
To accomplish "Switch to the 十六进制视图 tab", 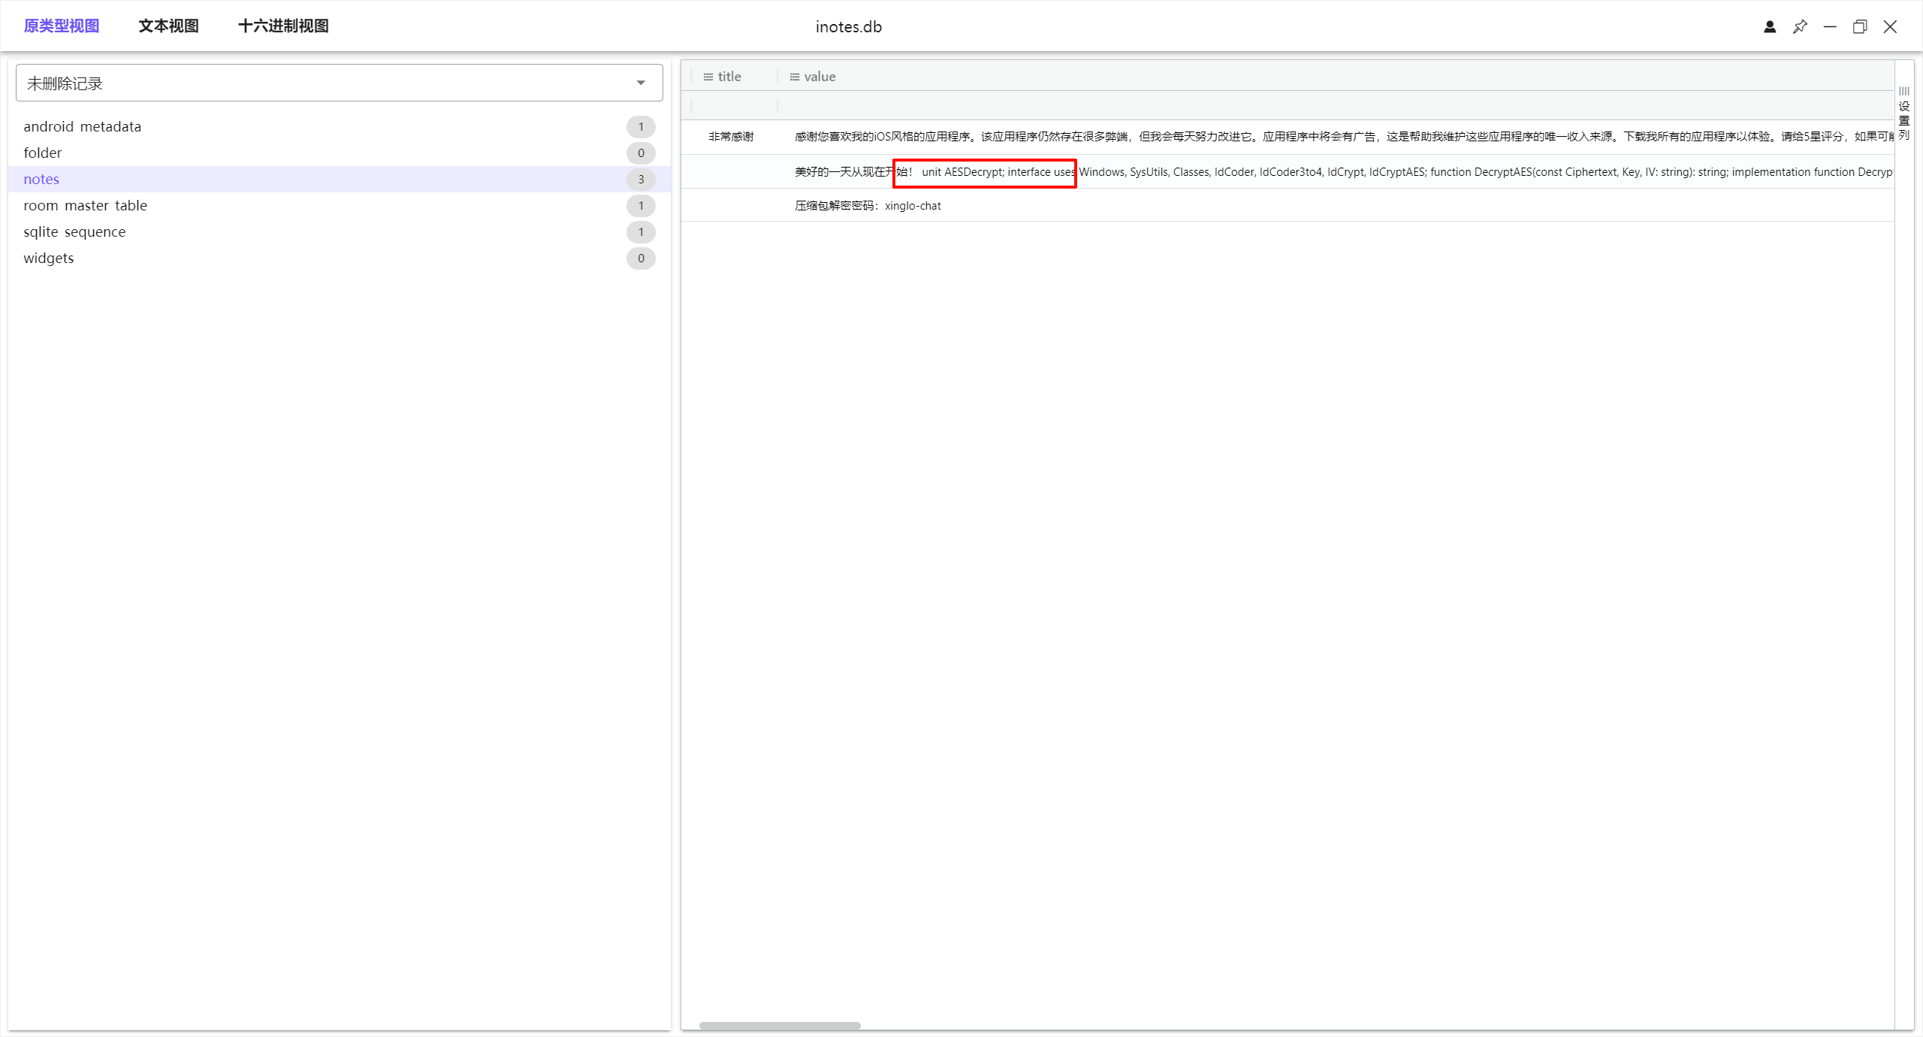I will 283,26.
